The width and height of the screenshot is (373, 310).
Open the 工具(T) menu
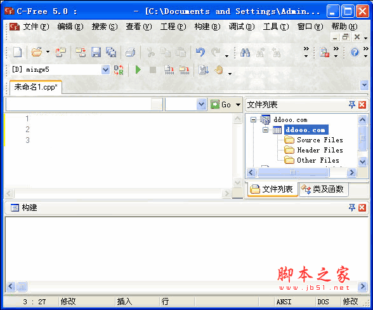click(276, 27)
